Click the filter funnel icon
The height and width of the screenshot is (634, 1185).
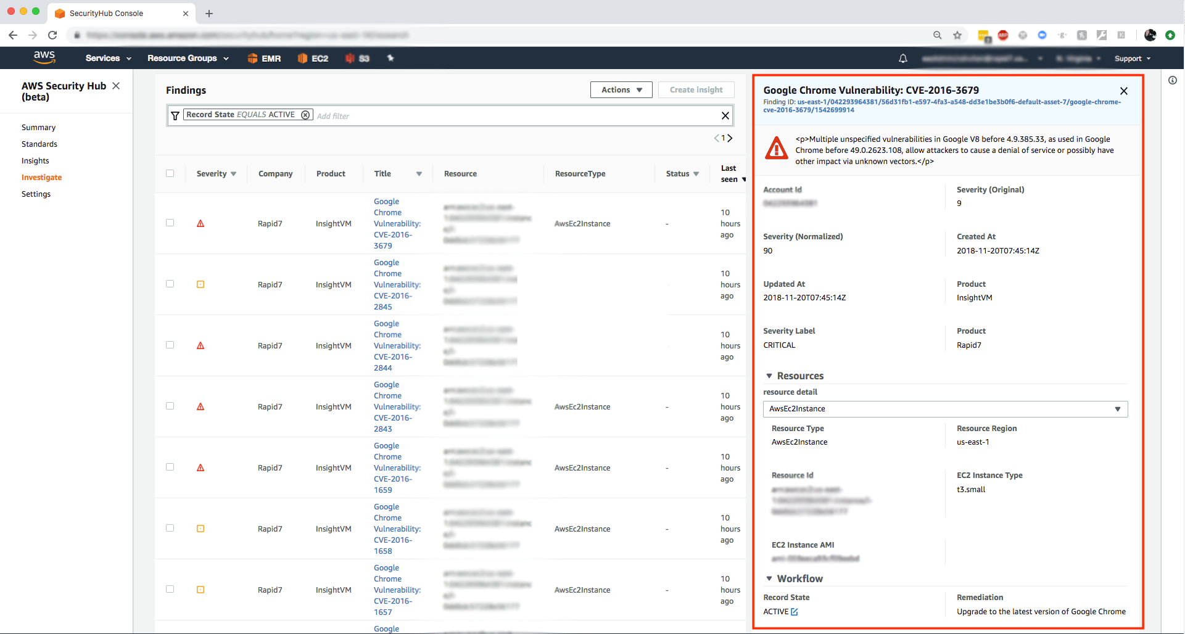coord(175,115)
